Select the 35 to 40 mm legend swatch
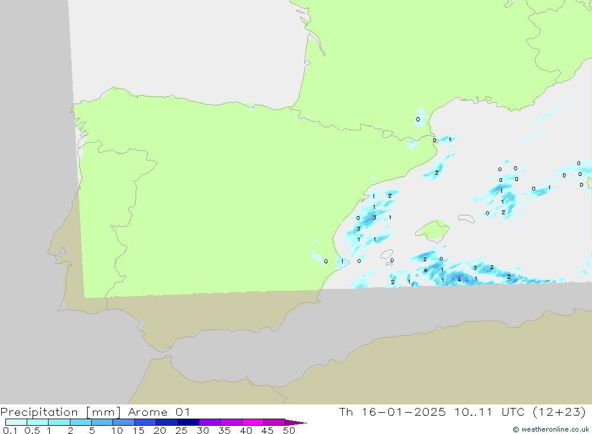The height and width of the screenshot is (434, 592). (x=231, y=422)
